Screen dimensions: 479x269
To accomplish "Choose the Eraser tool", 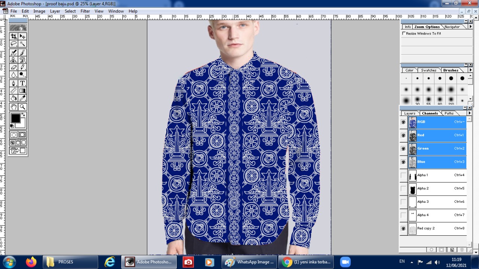I will pyautogui.click(x=14, y=67).
